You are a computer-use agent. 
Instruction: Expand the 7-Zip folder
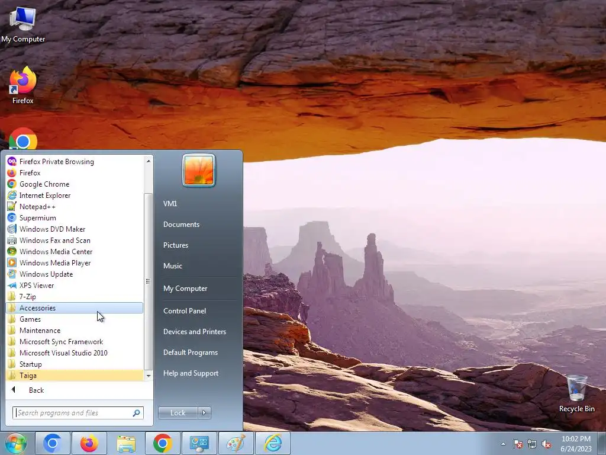75,296
